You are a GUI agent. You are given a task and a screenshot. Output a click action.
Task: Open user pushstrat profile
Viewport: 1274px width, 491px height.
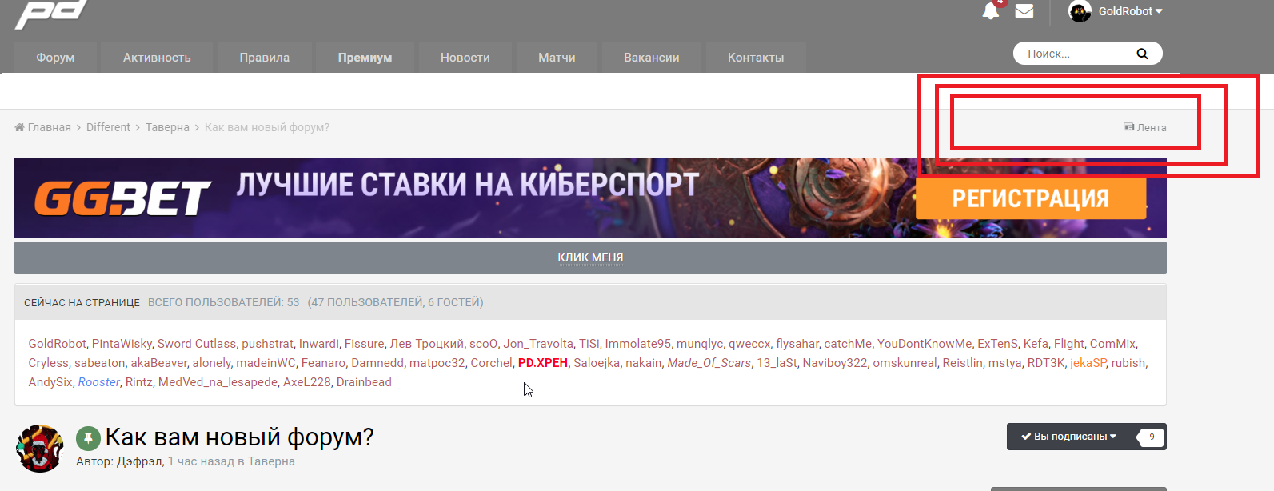point(268,344)
